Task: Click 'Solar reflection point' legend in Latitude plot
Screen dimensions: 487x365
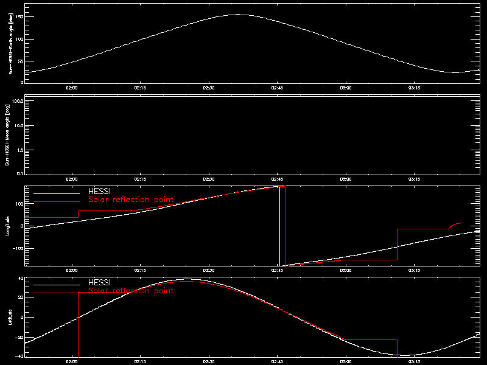Action: pyautogui.click(x=131, y=291)
